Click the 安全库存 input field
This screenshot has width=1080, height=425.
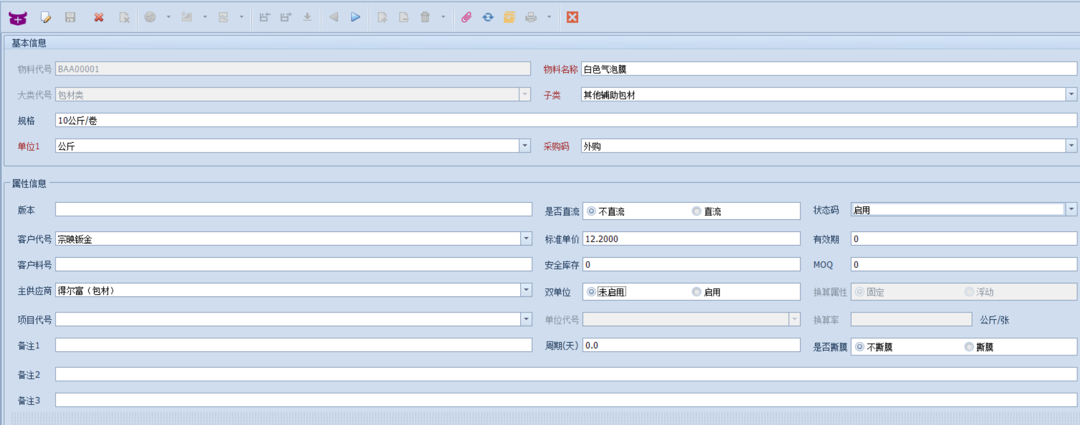click(691, 264)
